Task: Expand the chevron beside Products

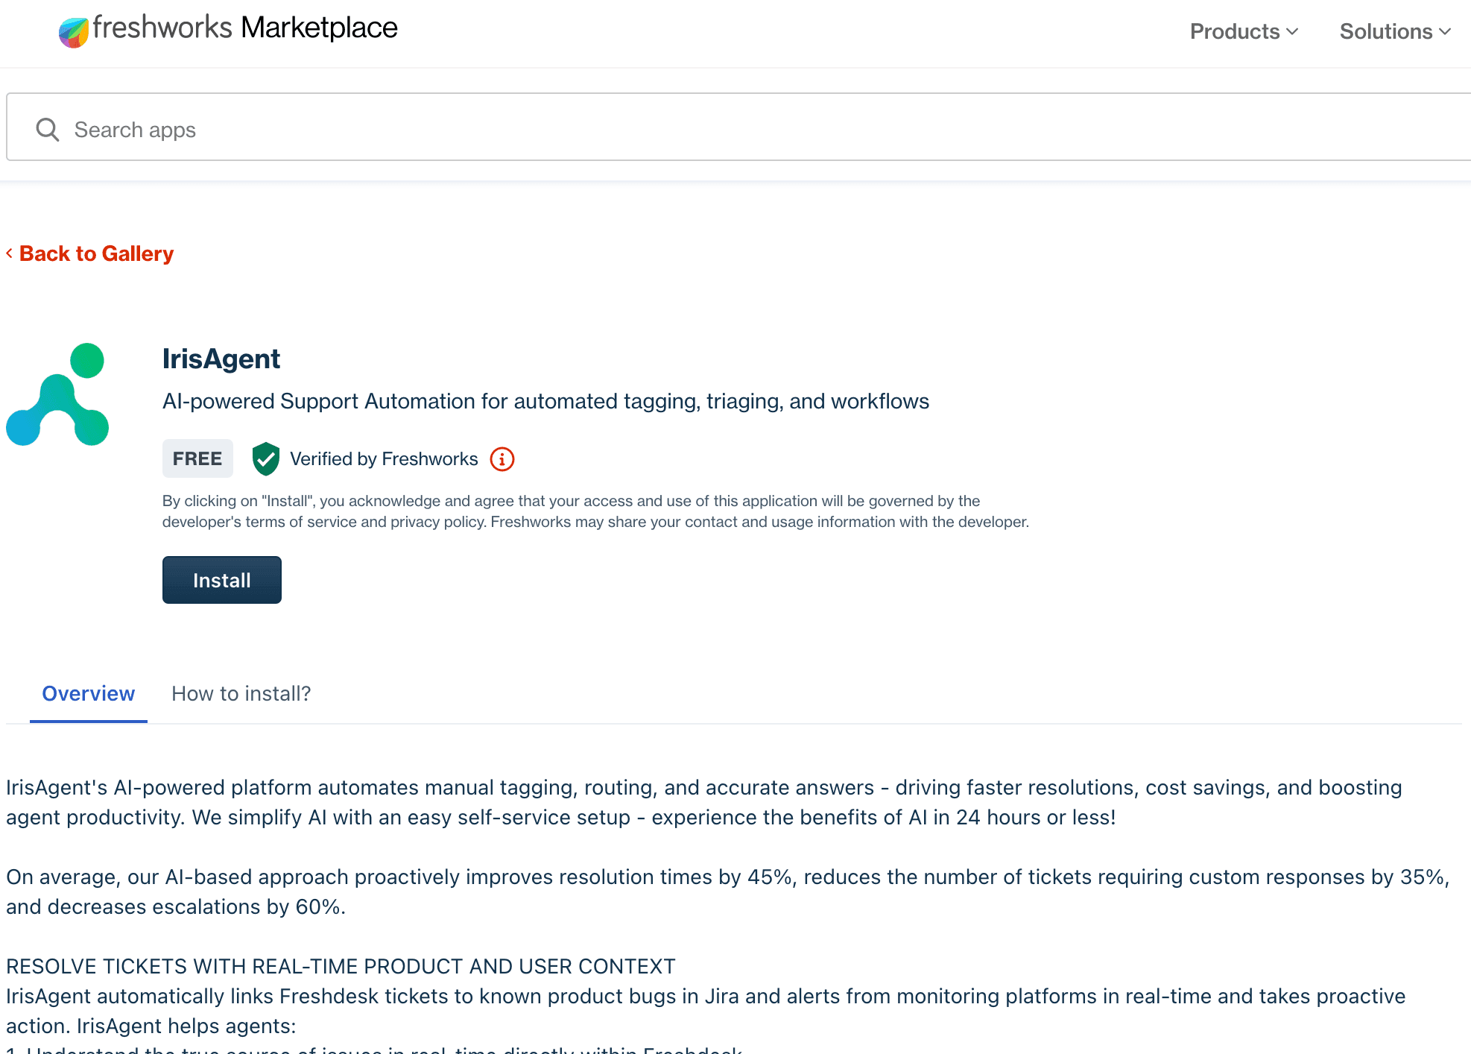Action: click(x=1292, y=31)
